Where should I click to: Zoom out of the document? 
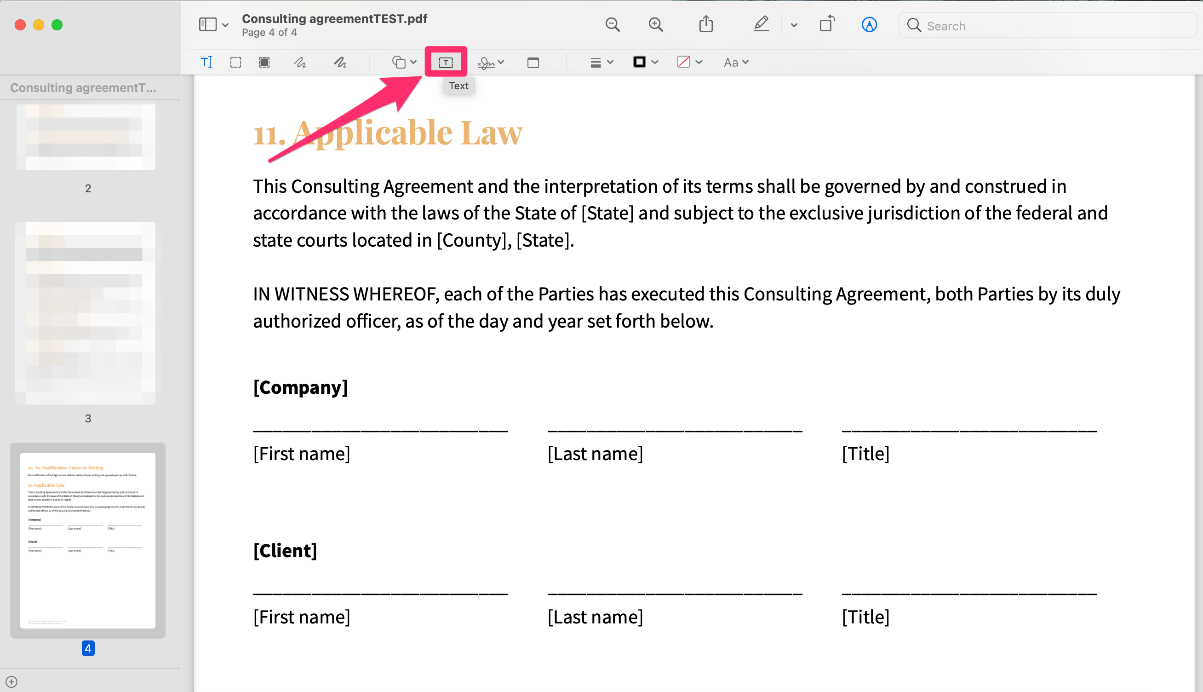pyautogui.click(x=613, y=24)
